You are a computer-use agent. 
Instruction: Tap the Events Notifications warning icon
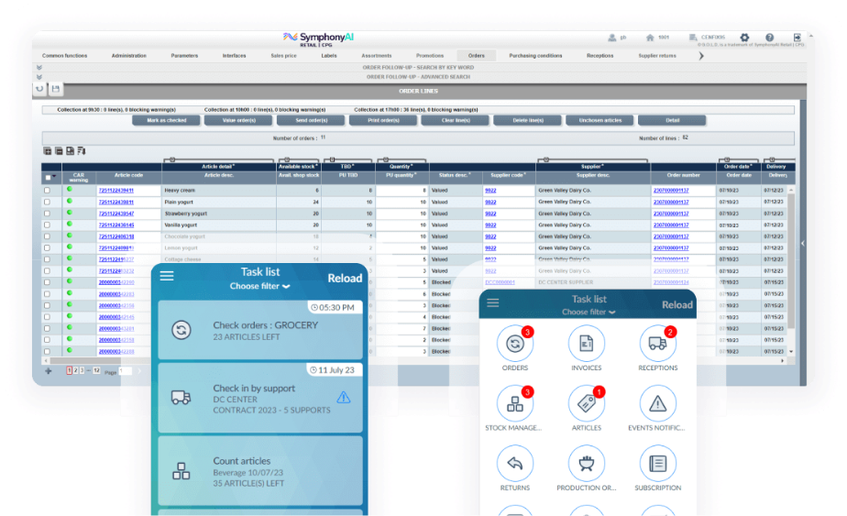point(657,403)
